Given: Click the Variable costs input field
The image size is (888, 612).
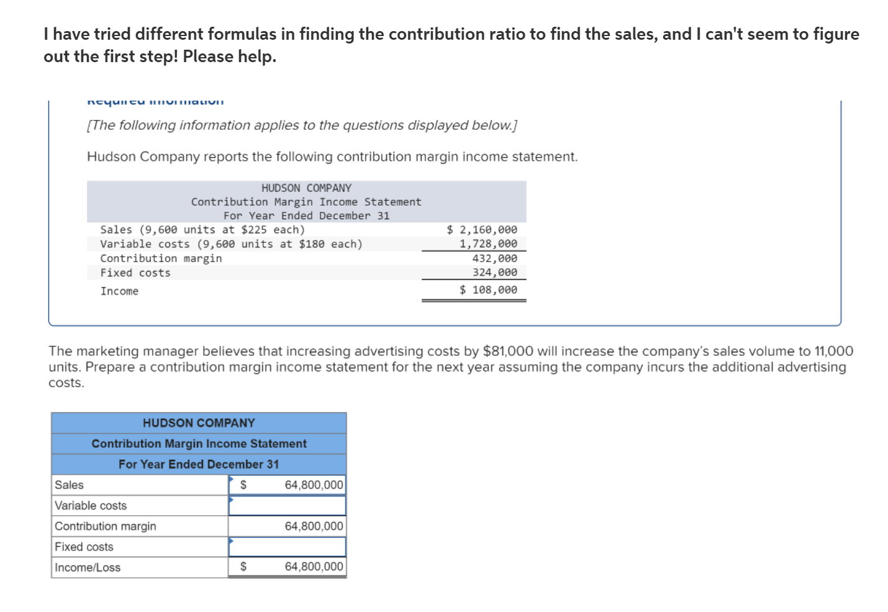Looking at the screenshot, I should [287, 505].
